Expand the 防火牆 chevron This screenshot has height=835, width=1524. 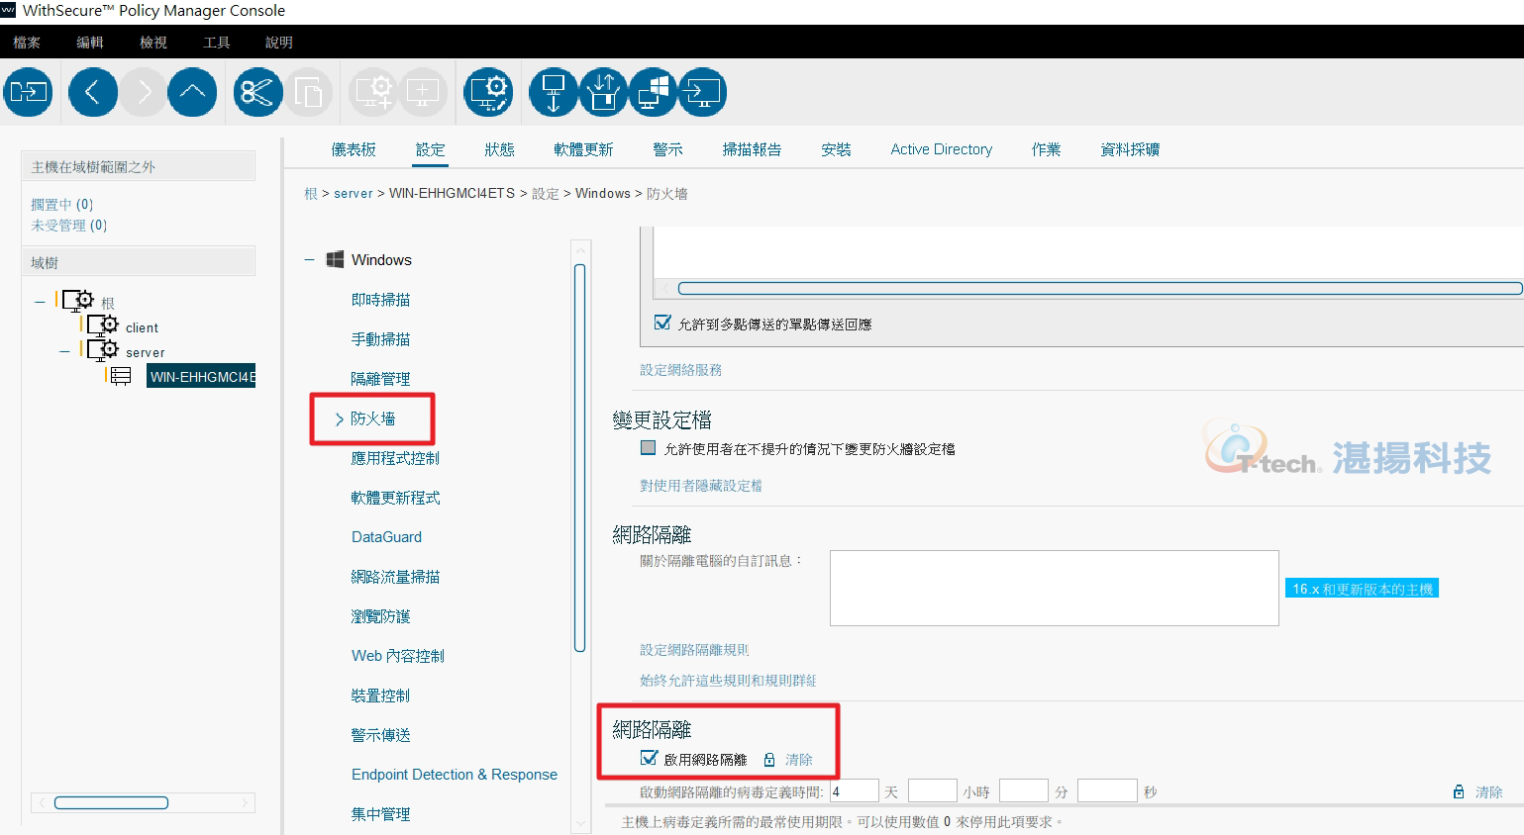click(340, 419)
